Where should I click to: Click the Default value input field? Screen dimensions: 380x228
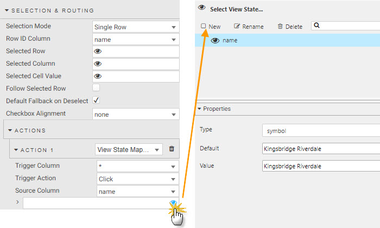click(320, 148)
